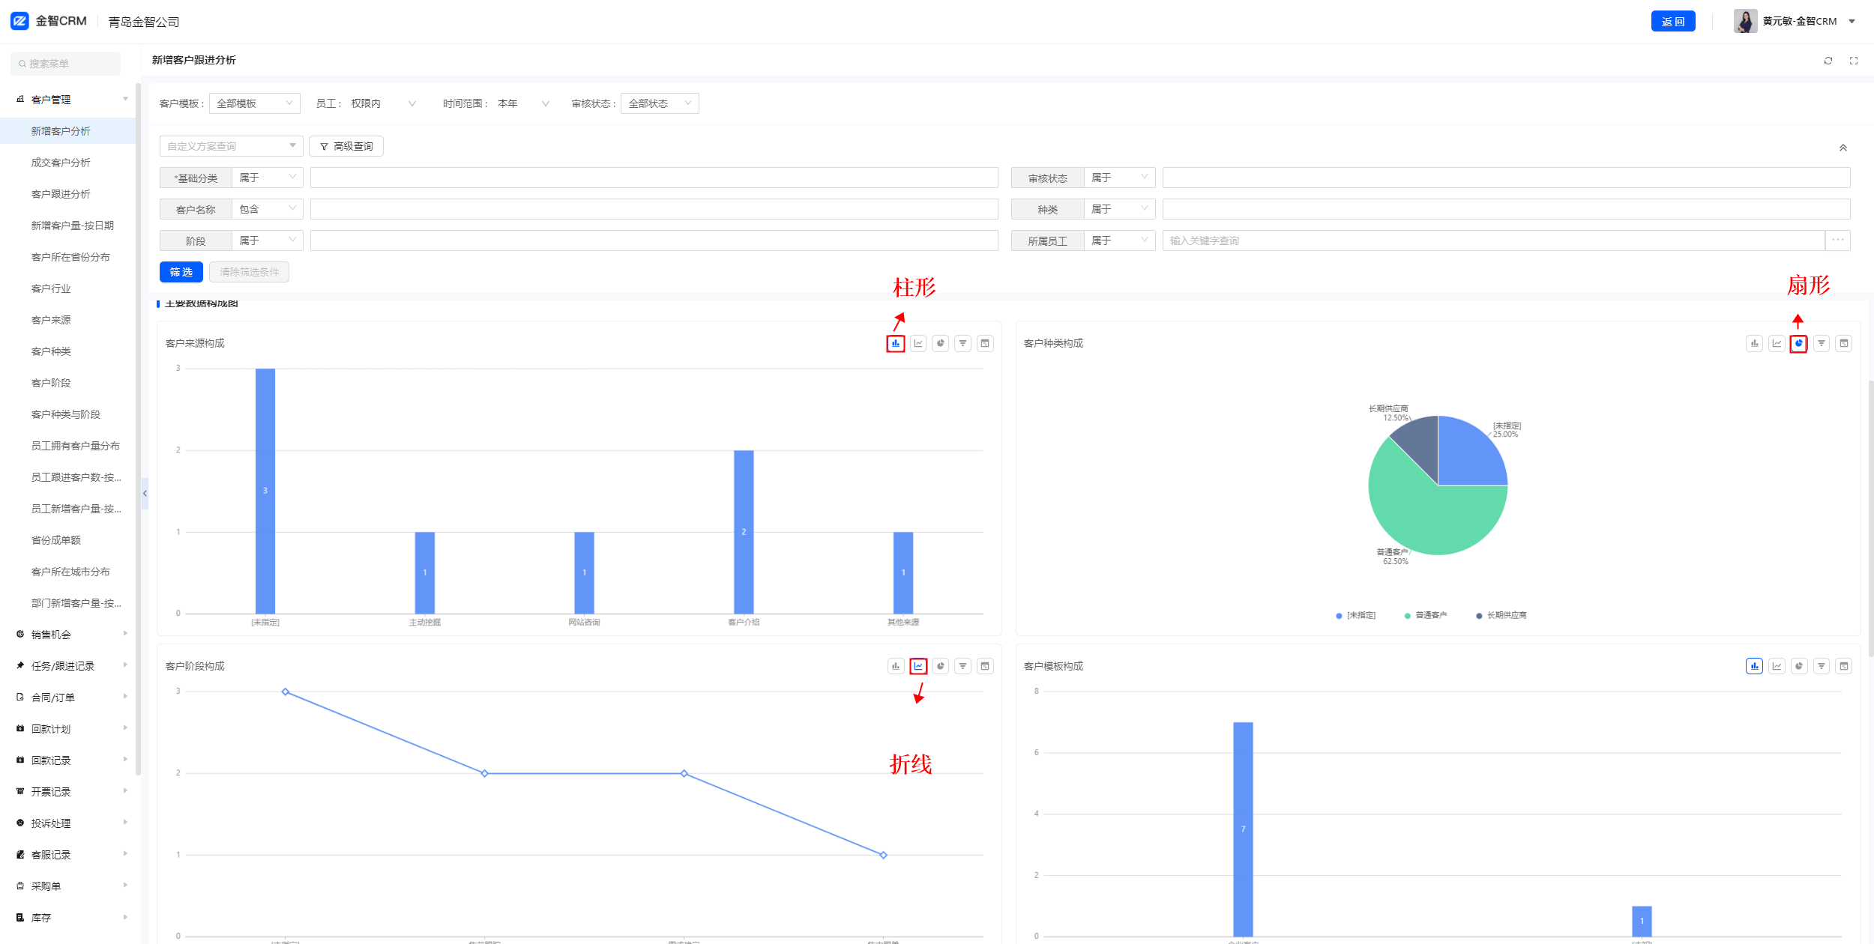Expand 库存 menu
The height and width of the screenshot is (944, 1874).
click(x=72, y=918)
